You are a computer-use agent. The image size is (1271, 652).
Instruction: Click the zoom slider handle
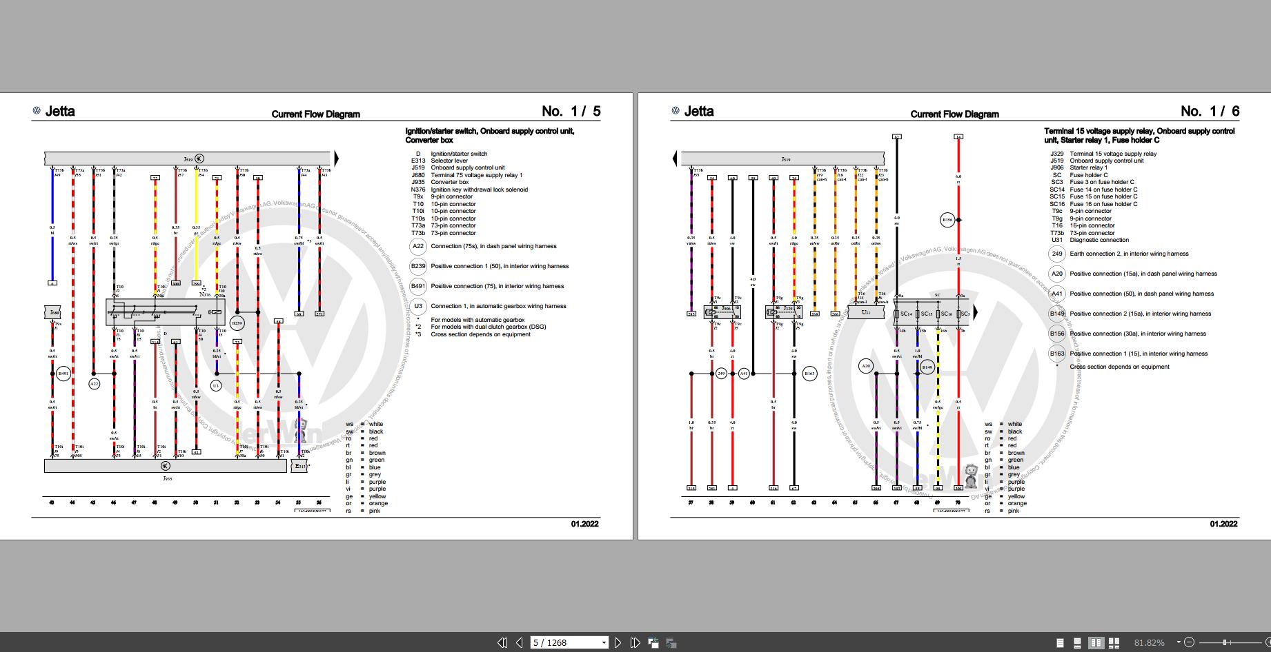click(1225, 642)
